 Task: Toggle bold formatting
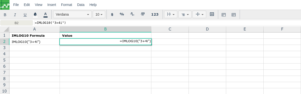[5, 15]
